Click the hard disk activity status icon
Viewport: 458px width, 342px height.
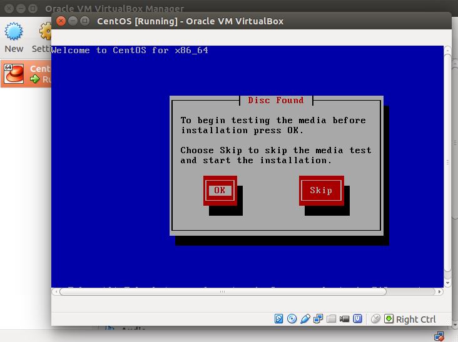[278, 319]
